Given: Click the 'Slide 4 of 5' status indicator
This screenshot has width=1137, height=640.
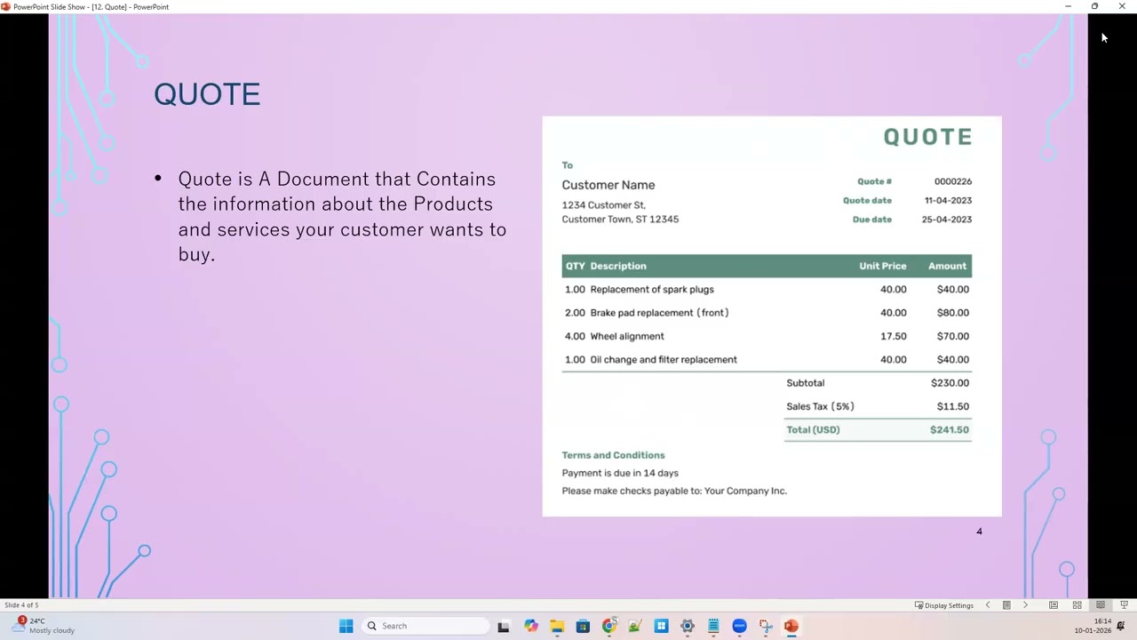Looking at the screenshot, I should 21,605.
